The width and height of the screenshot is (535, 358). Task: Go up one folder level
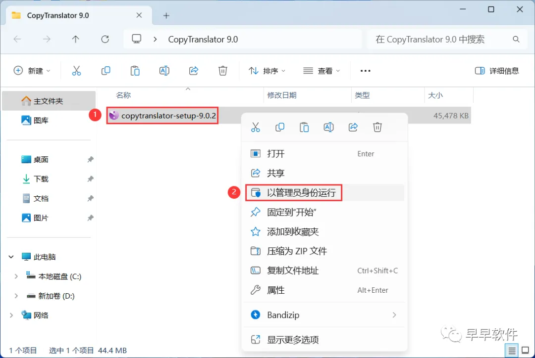tap(75, 39)
